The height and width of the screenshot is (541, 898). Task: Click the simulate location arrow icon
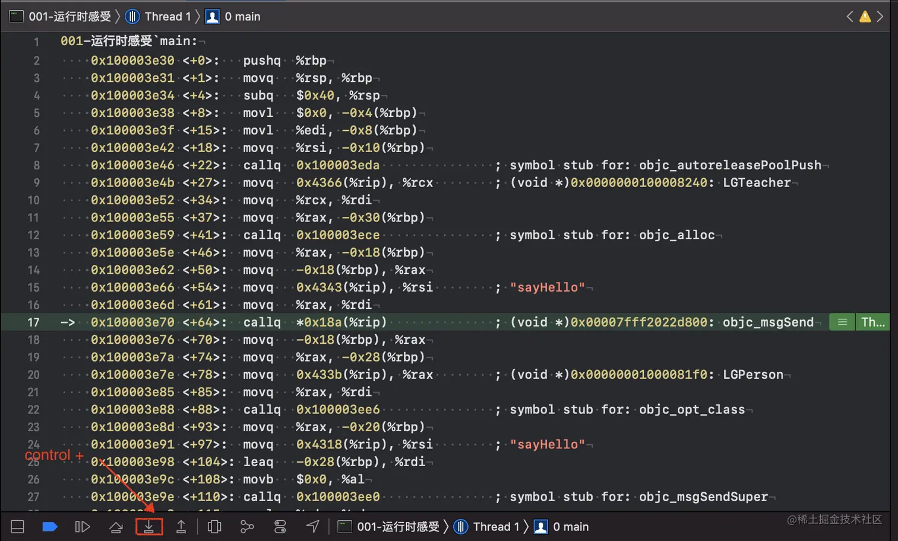click(x=313, y=526)
